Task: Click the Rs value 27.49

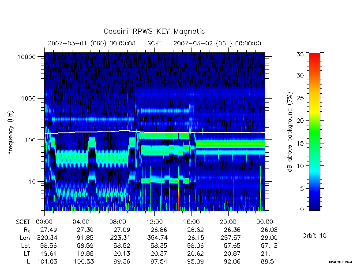Action: point(49,230)
